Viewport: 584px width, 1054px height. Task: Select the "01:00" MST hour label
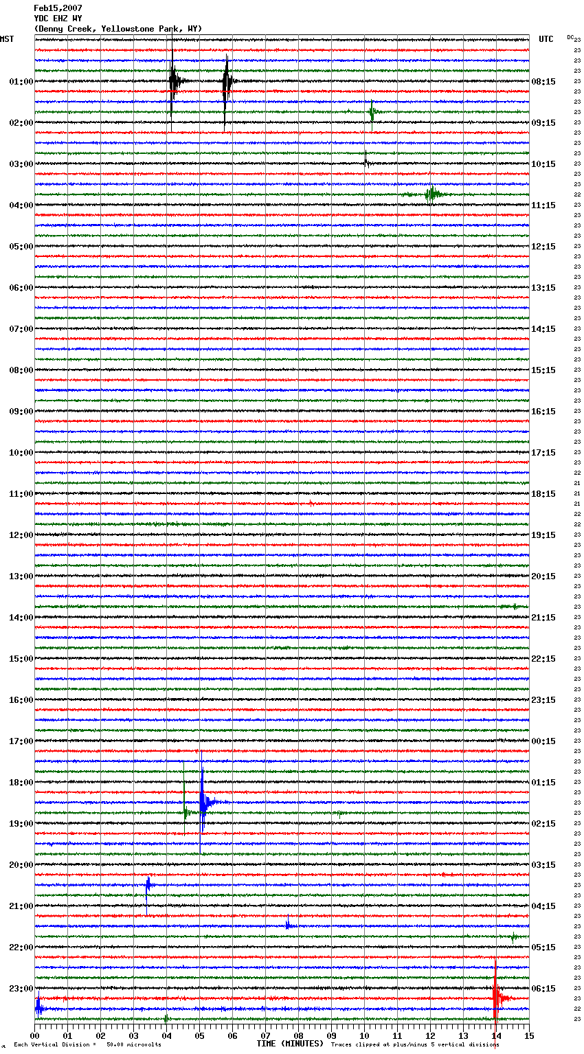(x=21, y=82)
